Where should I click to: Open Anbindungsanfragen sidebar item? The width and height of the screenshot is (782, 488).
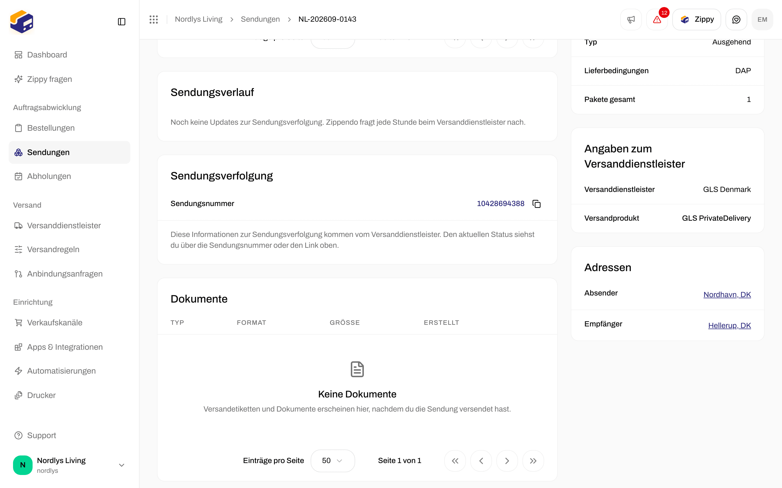tap(70, 274)
